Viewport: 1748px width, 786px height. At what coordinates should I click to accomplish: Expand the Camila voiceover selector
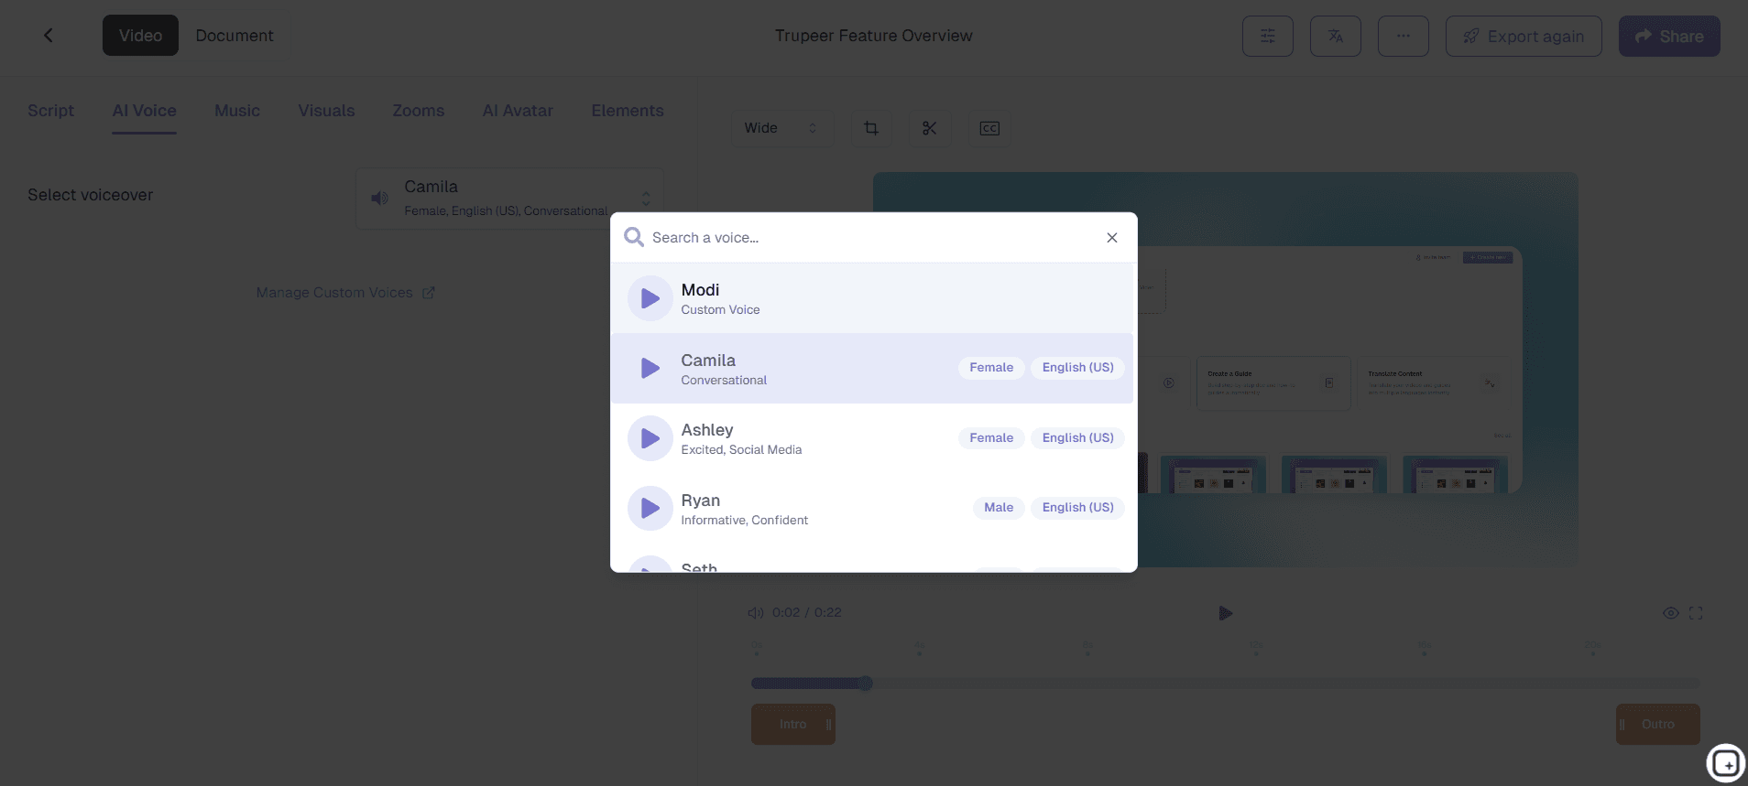pyautogui.click(x=509, y=198)
